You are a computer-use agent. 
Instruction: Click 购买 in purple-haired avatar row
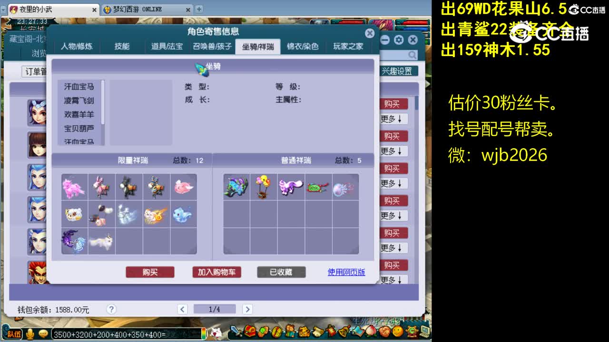pyautogui.click(x=394, y=104)
